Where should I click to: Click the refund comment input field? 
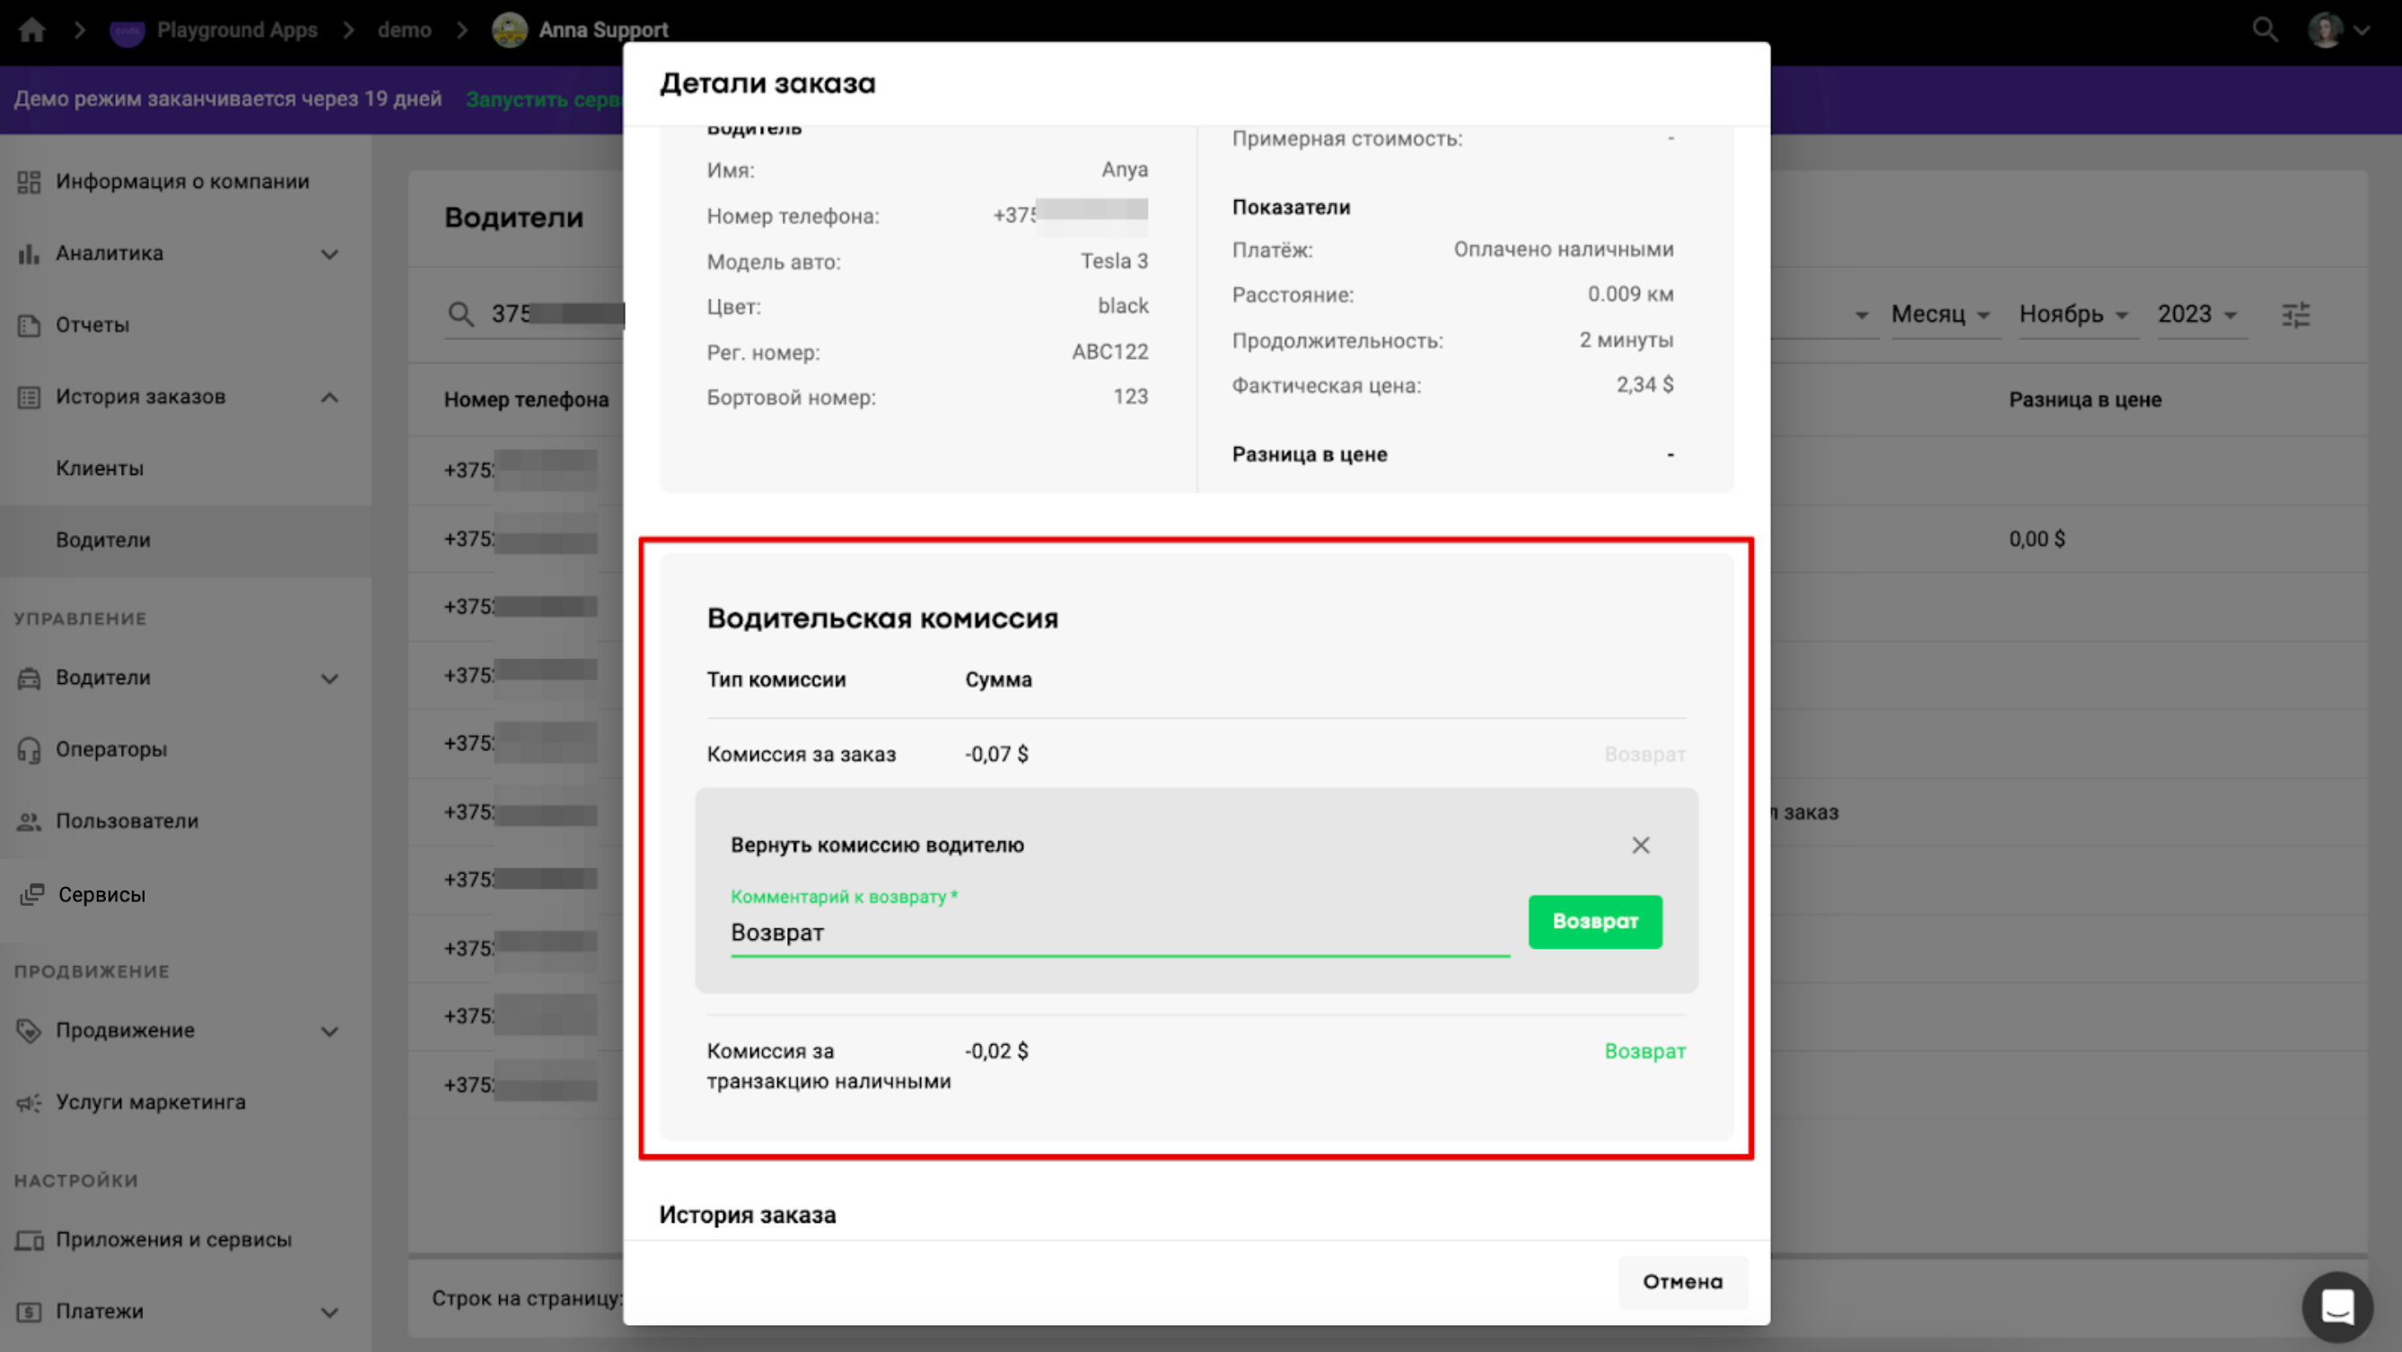click(1119, 933)
